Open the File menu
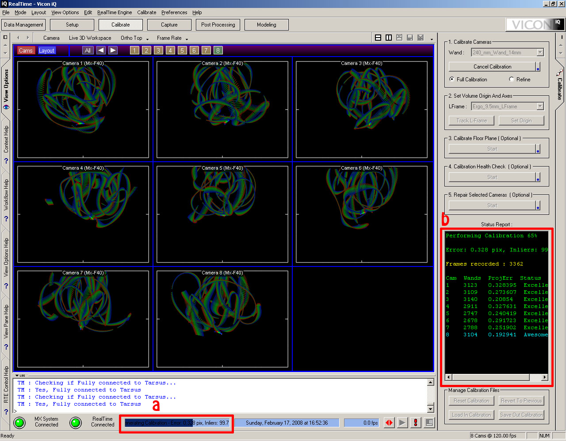The width and height of the screenshot is (566, 441). [x=6, y=12]
